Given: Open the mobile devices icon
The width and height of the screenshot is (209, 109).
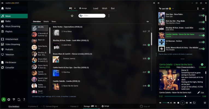Looking at the screenshot, I should 19,99.
